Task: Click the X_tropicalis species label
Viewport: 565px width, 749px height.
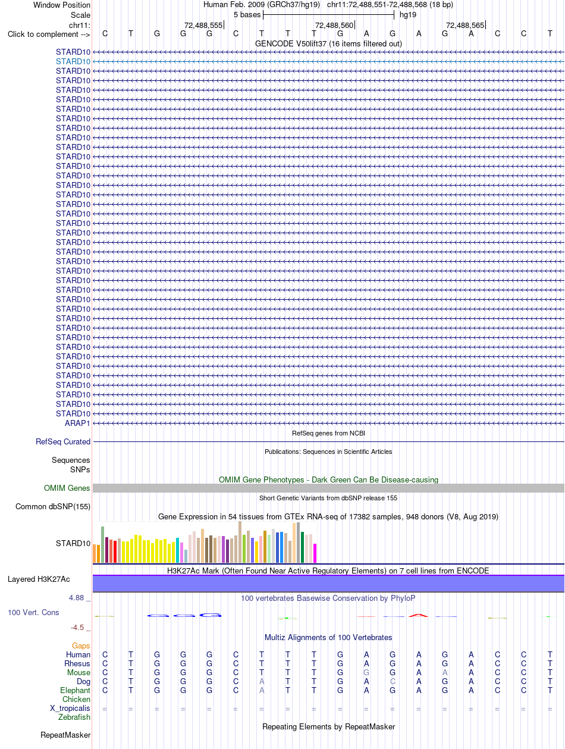Action: pyautogui.click(x=70, y=709)
